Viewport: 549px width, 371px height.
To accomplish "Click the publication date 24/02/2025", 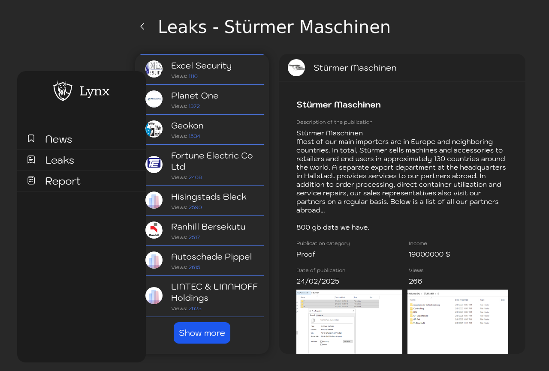I will tap(318, 281).
